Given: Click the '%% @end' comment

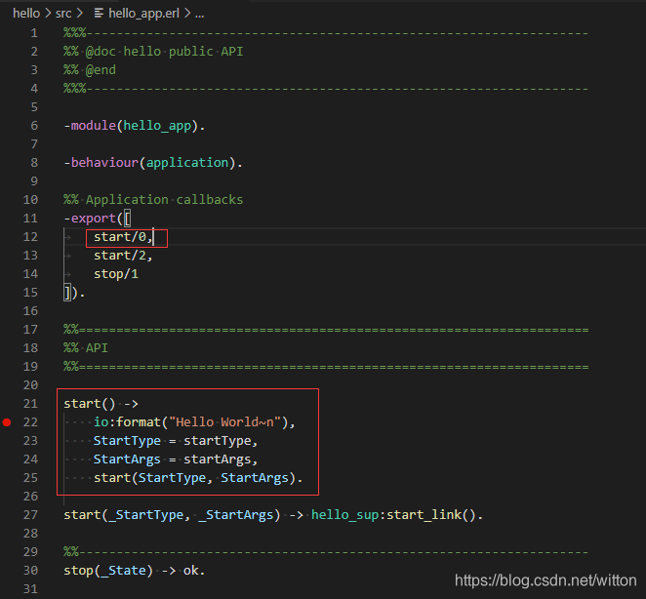Looking at the screenshot, I should (x=90, y=70).
